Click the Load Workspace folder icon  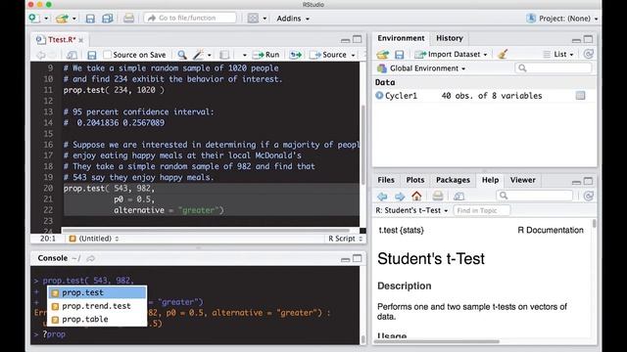coord(382,55)
